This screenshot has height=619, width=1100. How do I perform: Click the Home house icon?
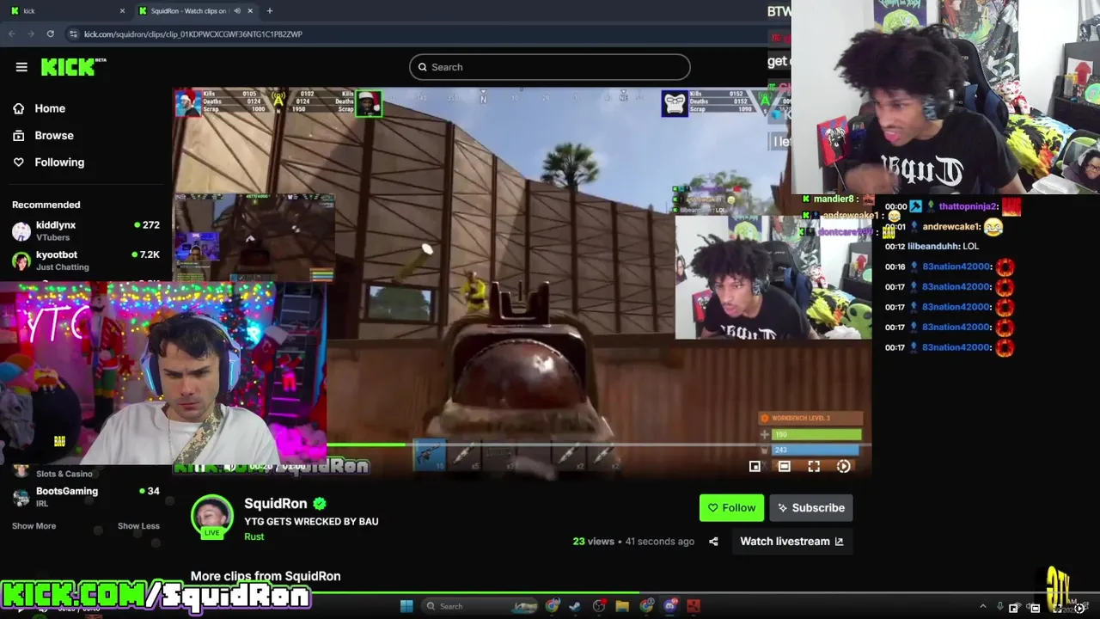tap(18, 108)
